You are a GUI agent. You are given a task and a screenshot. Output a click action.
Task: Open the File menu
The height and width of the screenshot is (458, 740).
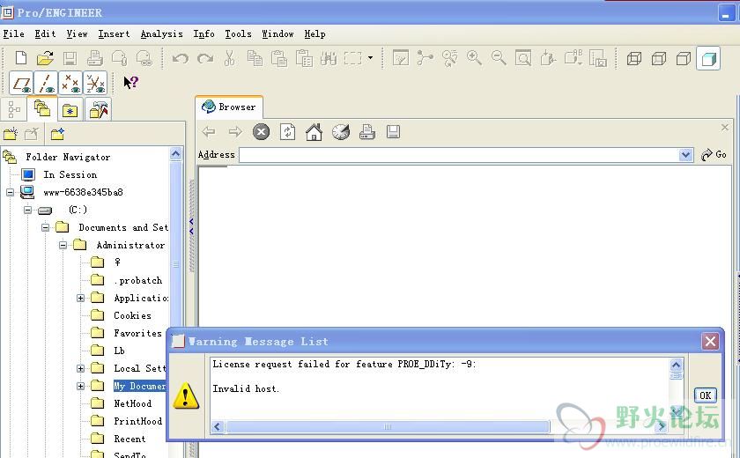click(14, 34)
